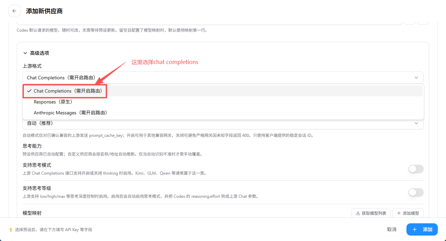Click the 添加新供应商 page title
This screenshot has width=446, height=241.
44,11
